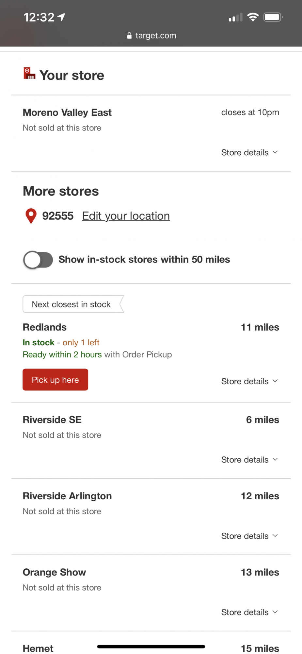Expand Store details for Orange Show

tap(249, 612)
